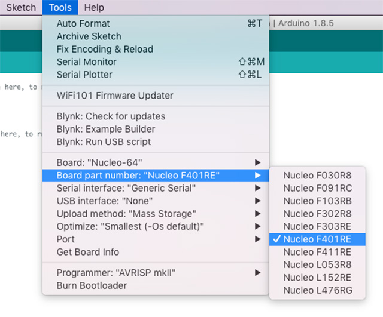This screenshot has height=317, width=383.
Task: Select Nucleo F030R8 board part number
Action: coord(317,176)
